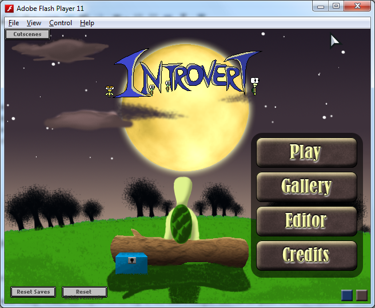375x308 pixels.
Task: Click the Reset Saves button
Action: (33, 292)
